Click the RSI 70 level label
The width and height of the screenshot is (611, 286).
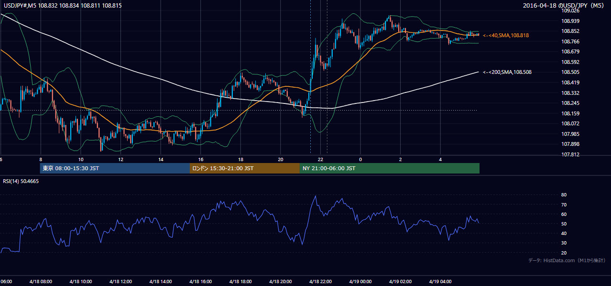[564, 204]
